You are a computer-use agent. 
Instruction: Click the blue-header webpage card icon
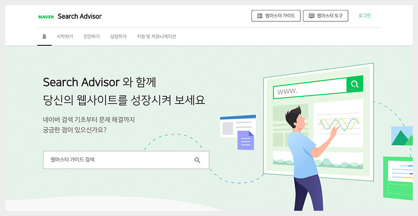pos(238,126)
